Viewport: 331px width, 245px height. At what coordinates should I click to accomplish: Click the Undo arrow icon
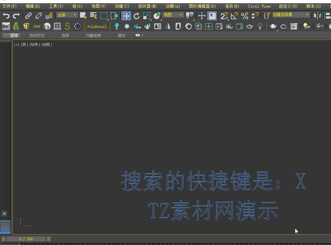click(x=6, y=16)
